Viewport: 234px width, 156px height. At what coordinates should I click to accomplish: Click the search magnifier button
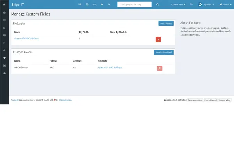158,5
